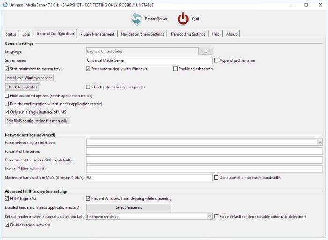Enable splash screen checkbox
The width and height of the screenshot is (328, 240).
175,69
